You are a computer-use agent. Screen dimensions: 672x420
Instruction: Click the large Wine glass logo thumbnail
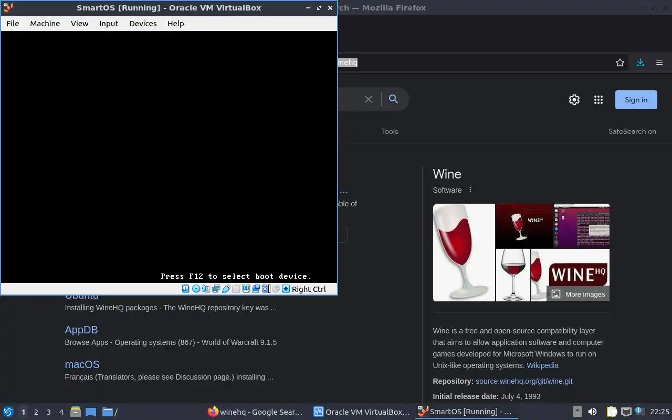pyautogui.click(x=464, y=253)
